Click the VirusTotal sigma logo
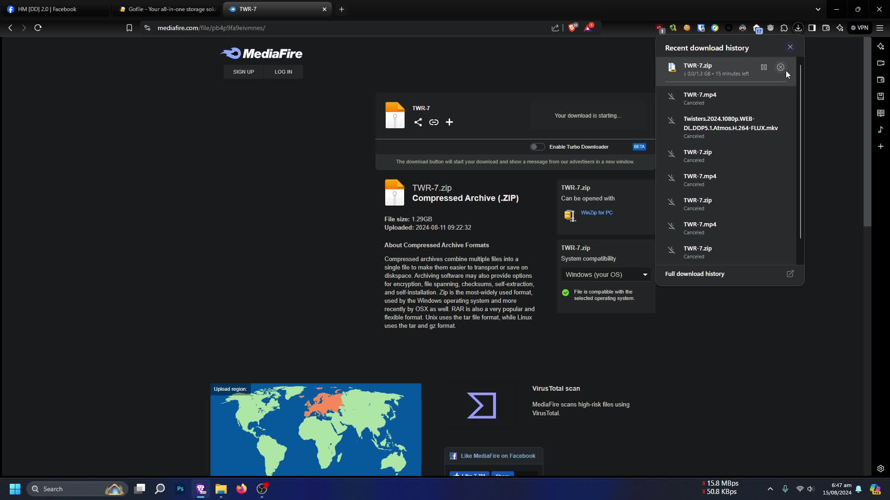This screenshot has width=890, height=500. (x=482, y=406)
